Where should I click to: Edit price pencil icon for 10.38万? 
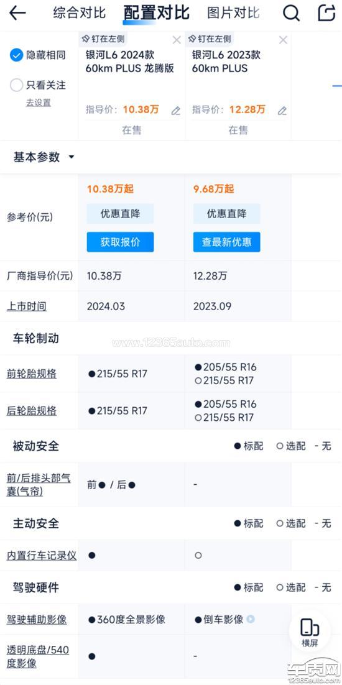[x=175, y=111]
